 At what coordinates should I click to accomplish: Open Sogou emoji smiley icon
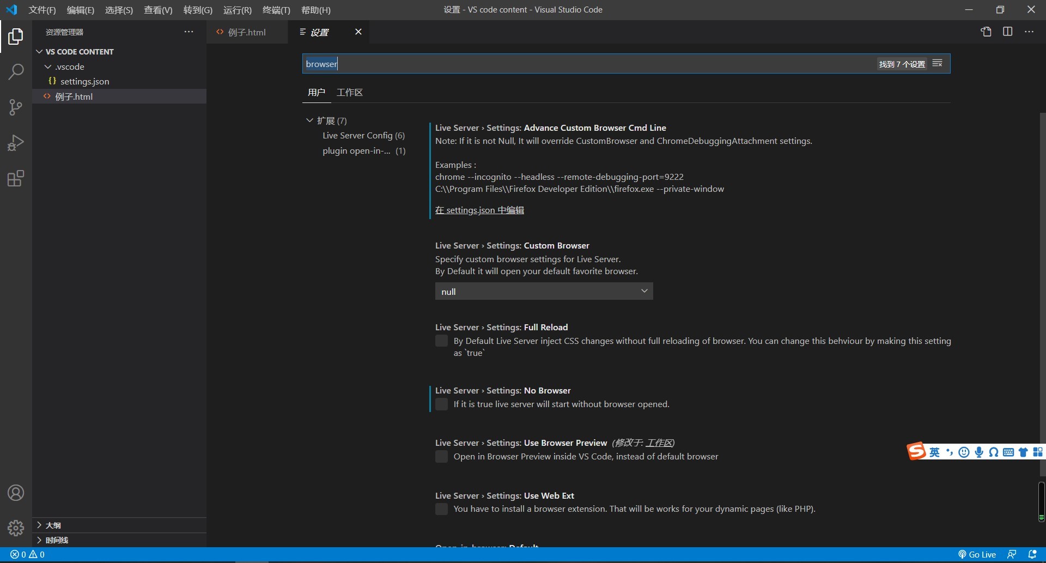click(x=964, y=452)
